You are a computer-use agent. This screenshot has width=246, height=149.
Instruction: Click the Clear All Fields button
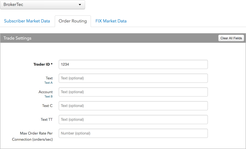pos(231,38)
